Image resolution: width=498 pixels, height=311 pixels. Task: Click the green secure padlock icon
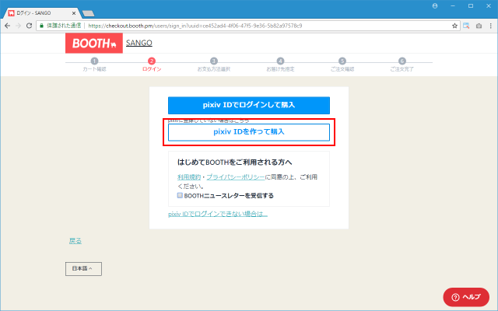[x=41, y=26]
